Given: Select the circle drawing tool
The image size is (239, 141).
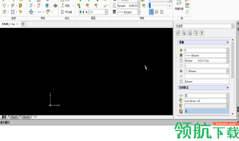Looking at the screenshot, I should pos(4,12).
